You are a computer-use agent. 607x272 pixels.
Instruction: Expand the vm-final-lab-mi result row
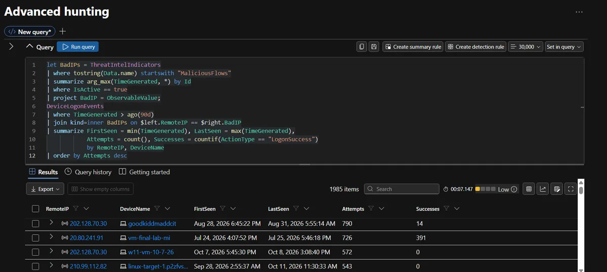pyautogui.click(x=51, y=236)
